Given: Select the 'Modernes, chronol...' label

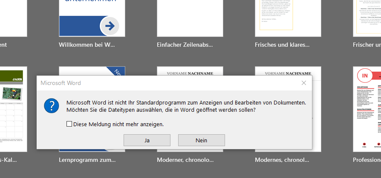Looking at the screenshot, I should [x=282, y=160].
